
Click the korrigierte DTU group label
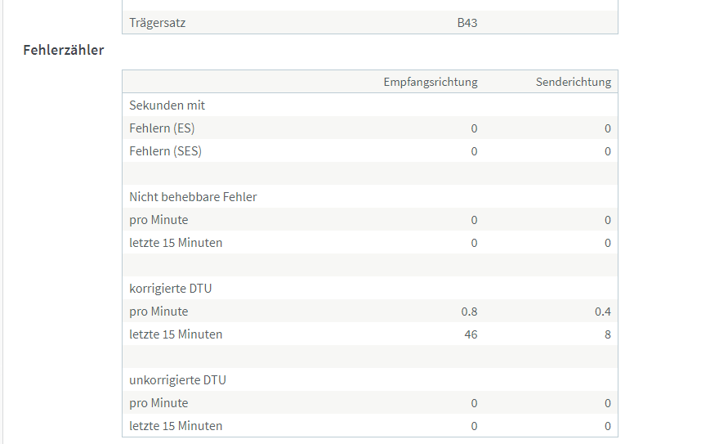pyautogui.click(x=170, y=289)
